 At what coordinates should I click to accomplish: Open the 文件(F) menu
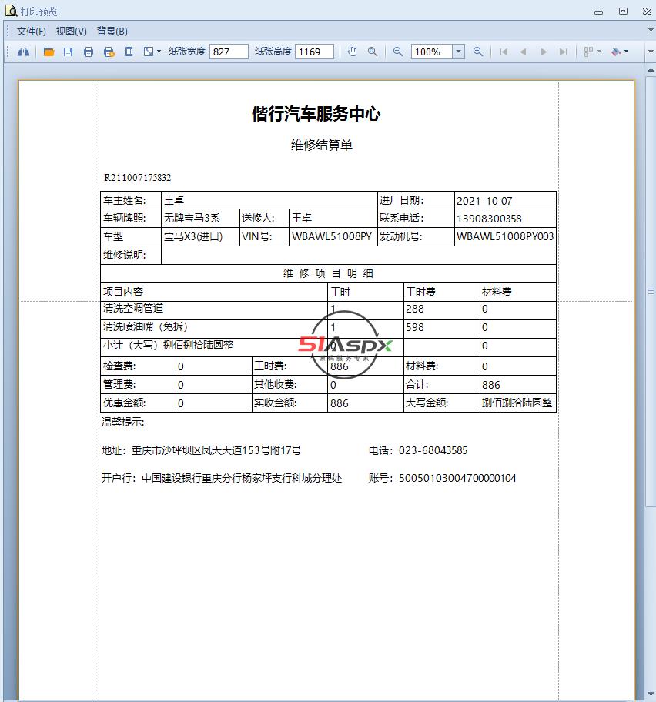(x=31, y=32)
